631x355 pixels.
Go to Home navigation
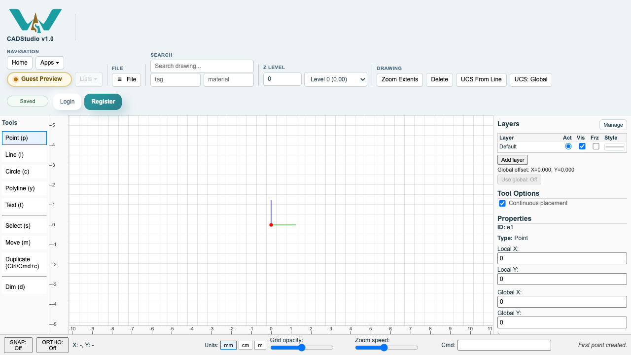click(20, 63)
